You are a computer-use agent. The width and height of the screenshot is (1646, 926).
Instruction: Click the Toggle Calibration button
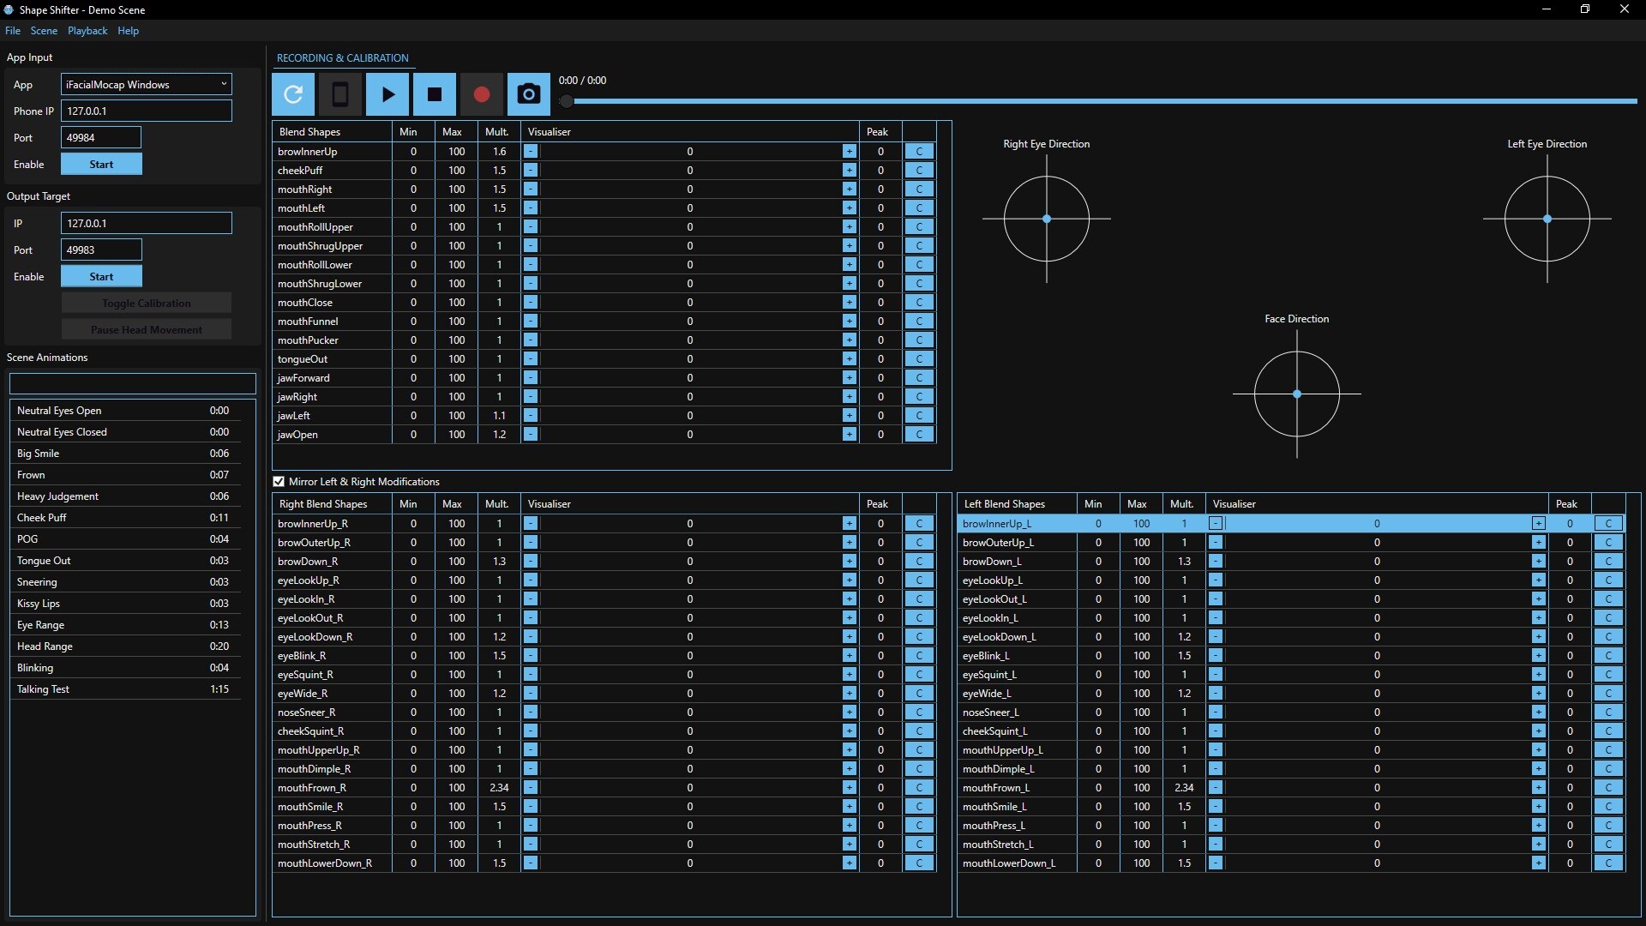tap(146, 303)
